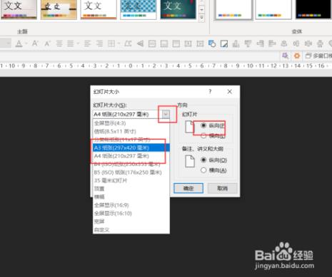Screen dimensions: 332x277
Task: Select the teal chalkboard theme thumbnail
Action: (x=178, y=9)
